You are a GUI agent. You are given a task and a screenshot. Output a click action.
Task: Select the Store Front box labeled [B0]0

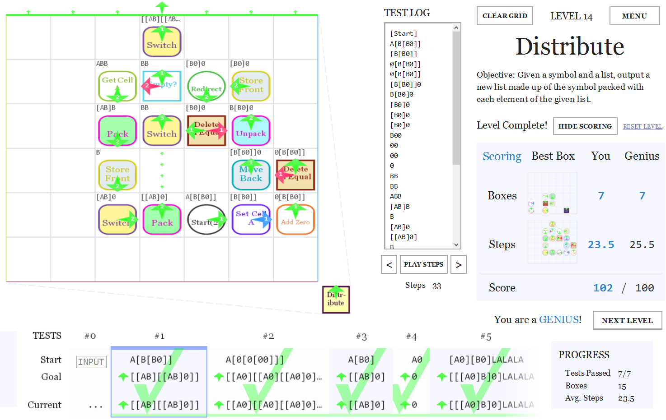[251, 86]
